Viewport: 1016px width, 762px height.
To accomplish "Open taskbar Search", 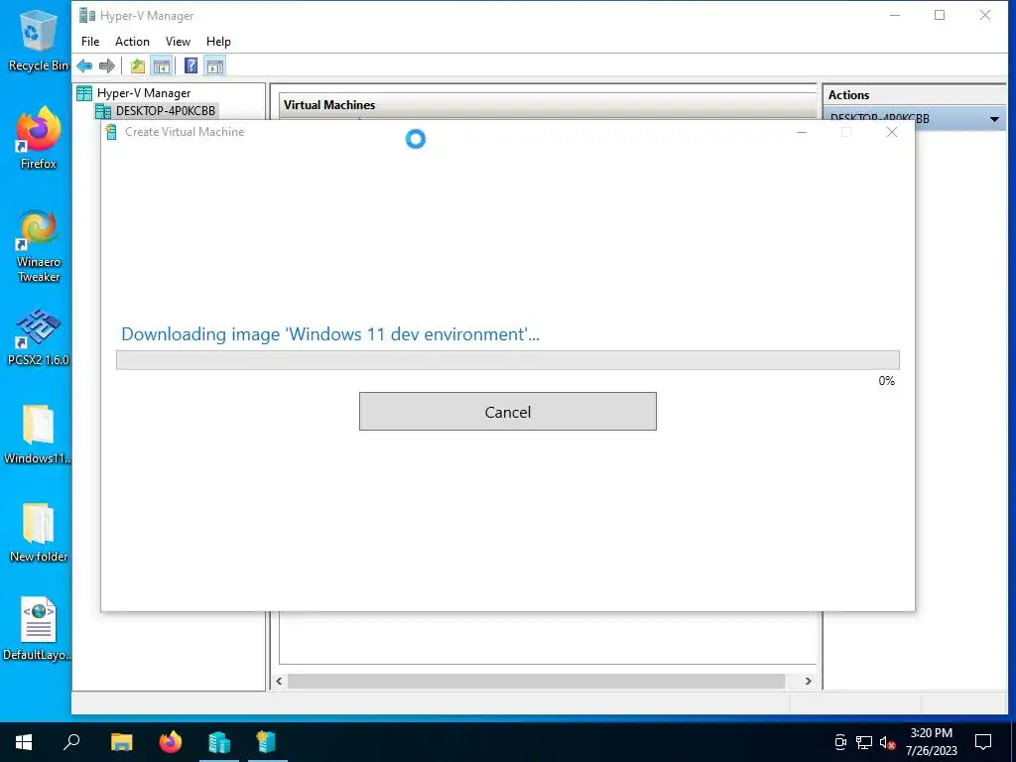I will click(x=71, y=742).
